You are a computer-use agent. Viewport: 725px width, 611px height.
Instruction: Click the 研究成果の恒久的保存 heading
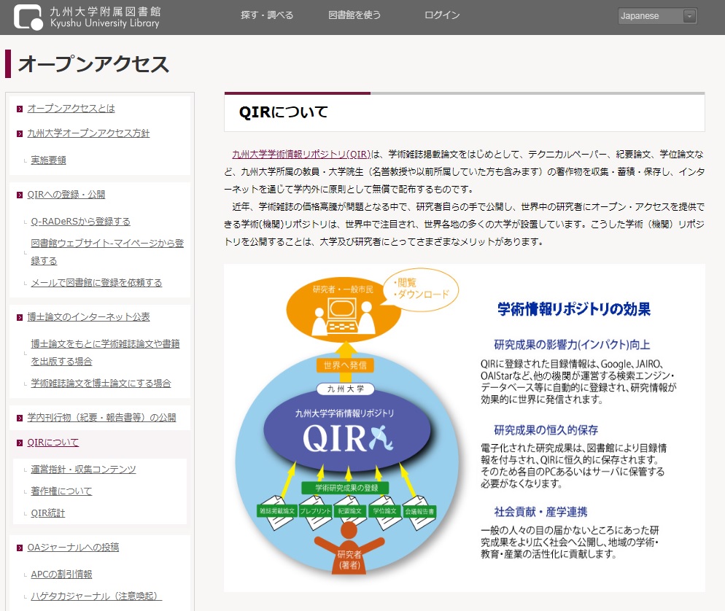pos(546,430)
